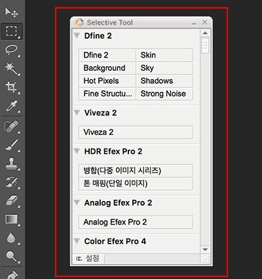Launch the Viveza 2 filter button
The height and width of the screenshot is (279, 262).
tap(136, 132)
